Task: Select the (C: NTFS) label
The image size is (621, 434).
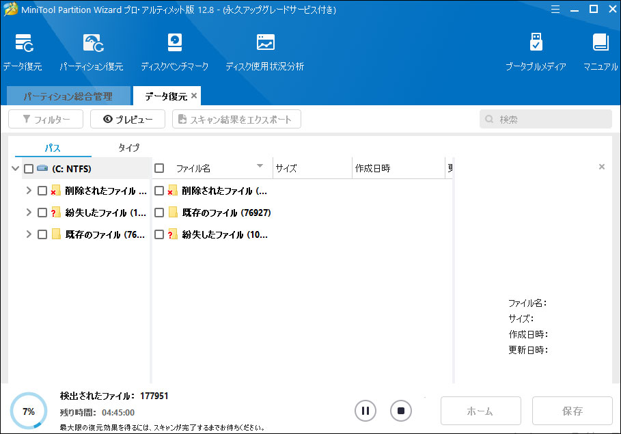Action: point(72,169)
